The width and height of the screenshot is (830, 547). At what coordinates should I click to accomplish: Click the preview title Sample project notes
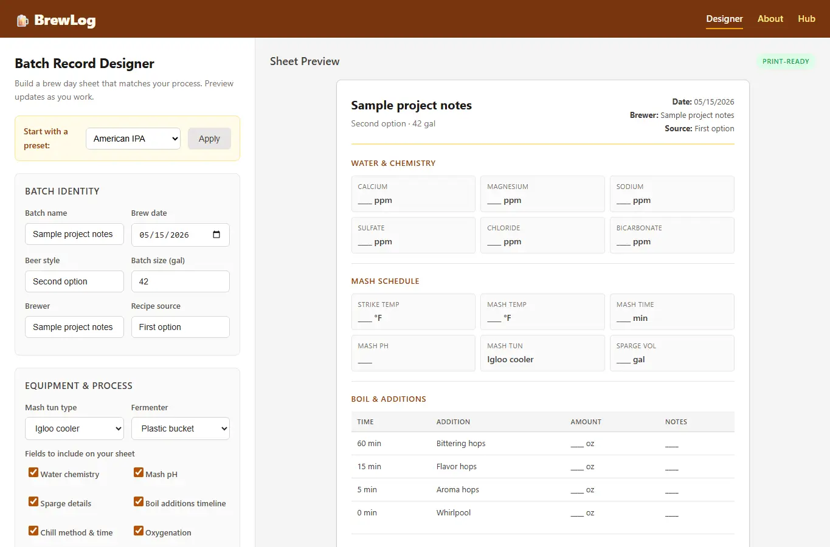(411, 105)
